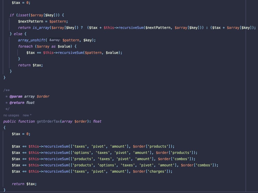Image resolution: width=258 pixels, height=193 pixels.
Task: Click 'return $tax;' inside the else block
Action: coord(30,65)
